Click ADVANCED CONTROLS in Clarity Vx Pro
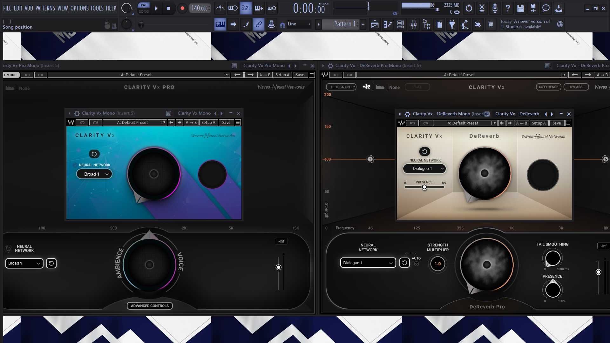610x343 pixels. [x=150, y=306]
